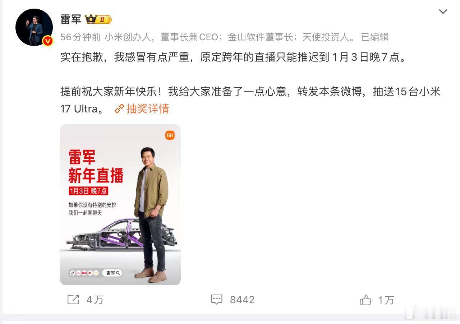Click the 1万 like count
The height and width of the screenshot is (324, 460).
[x=386, y=300]
